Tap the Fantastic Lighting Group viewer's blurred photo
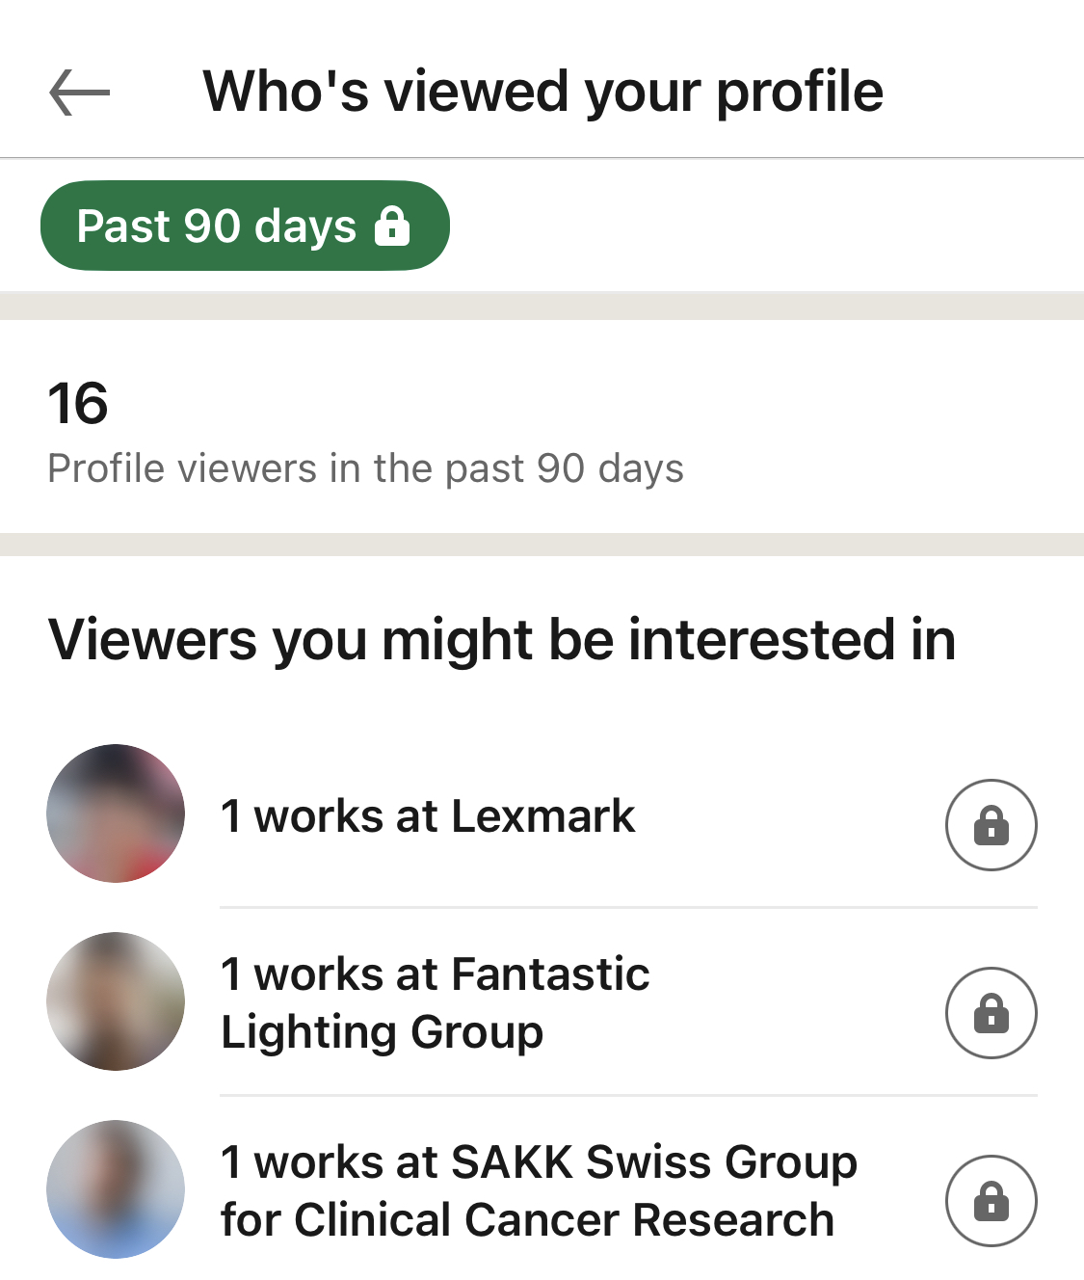The height and width of the screenshot is (1280, 1084). 116,1001
